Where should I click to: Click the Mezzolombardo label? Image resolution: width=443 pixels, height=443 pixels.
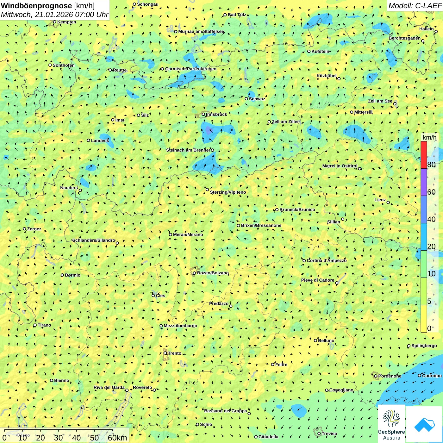[180, 326]
